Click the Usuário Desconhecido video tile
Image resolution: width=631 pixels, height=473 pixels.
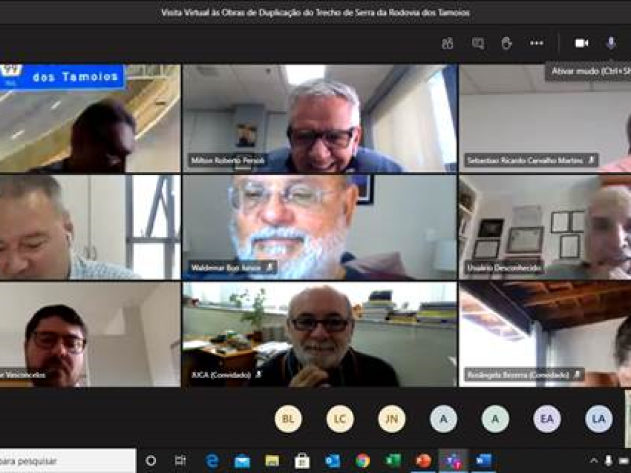pos(545,227)
